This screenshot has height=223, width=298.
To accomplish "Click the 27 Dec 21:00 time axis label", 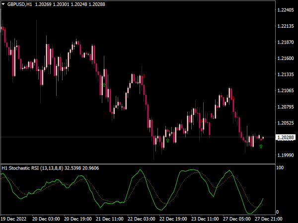I will [x=268, y=219].
